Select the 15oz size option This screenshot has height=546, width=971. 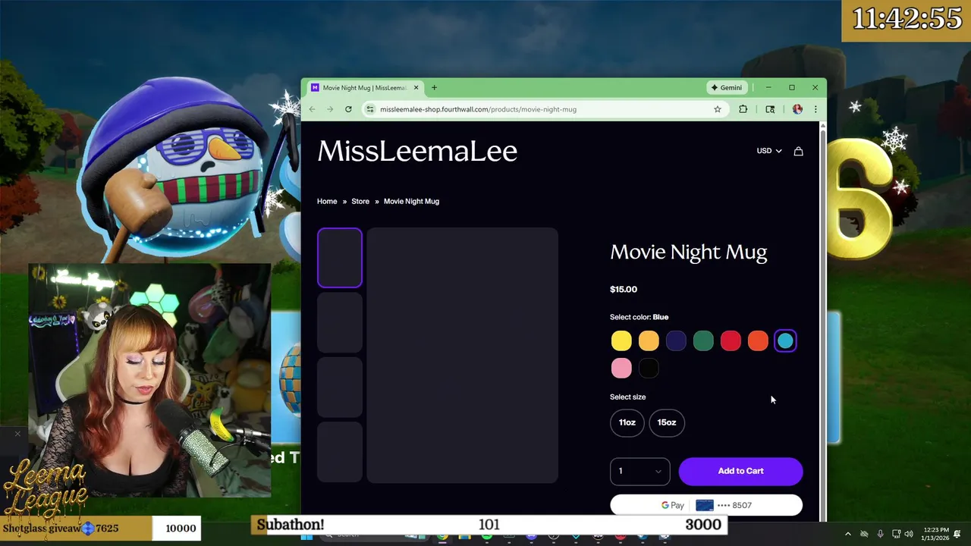(667, 422)
